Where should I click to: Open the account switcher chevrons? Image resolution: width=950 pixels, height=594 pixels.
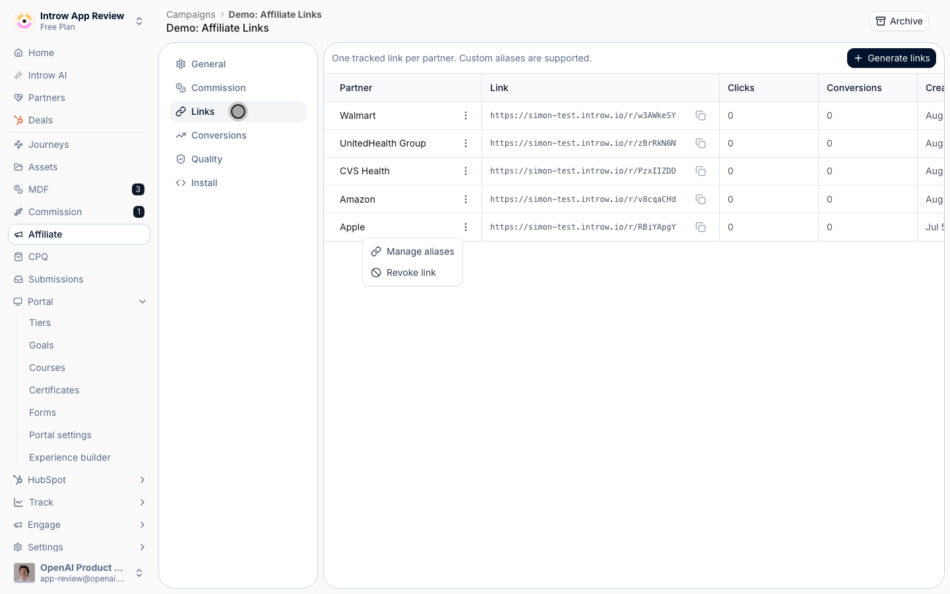point(139,573)
